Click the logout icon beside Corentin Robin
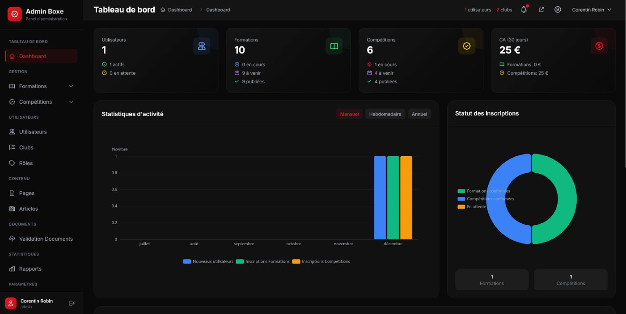626x314 pixels. 72,303
